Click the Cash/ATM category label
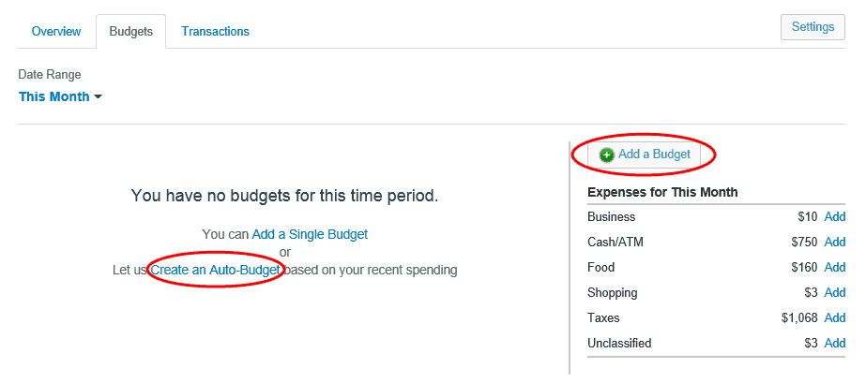This screenshot has height=383, width=866. [x=615, y=242]
